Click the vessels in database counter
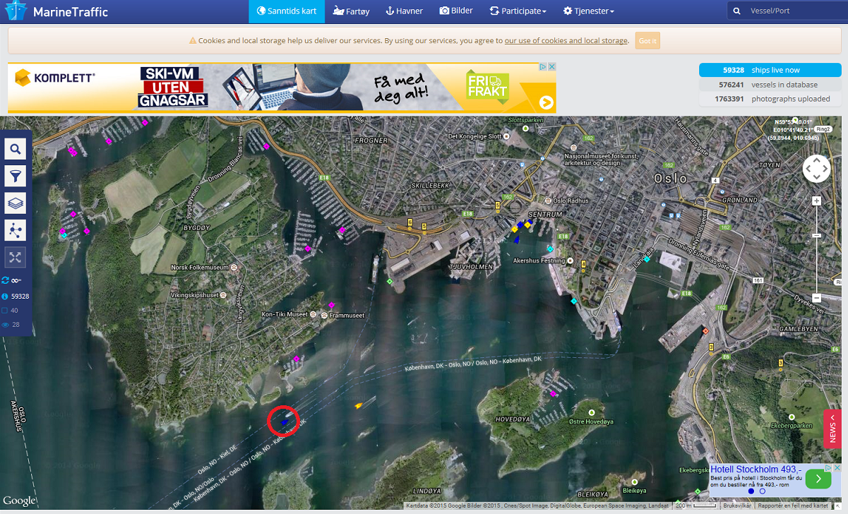The height and width of the screenshot is (514, 848). (770, 85)
